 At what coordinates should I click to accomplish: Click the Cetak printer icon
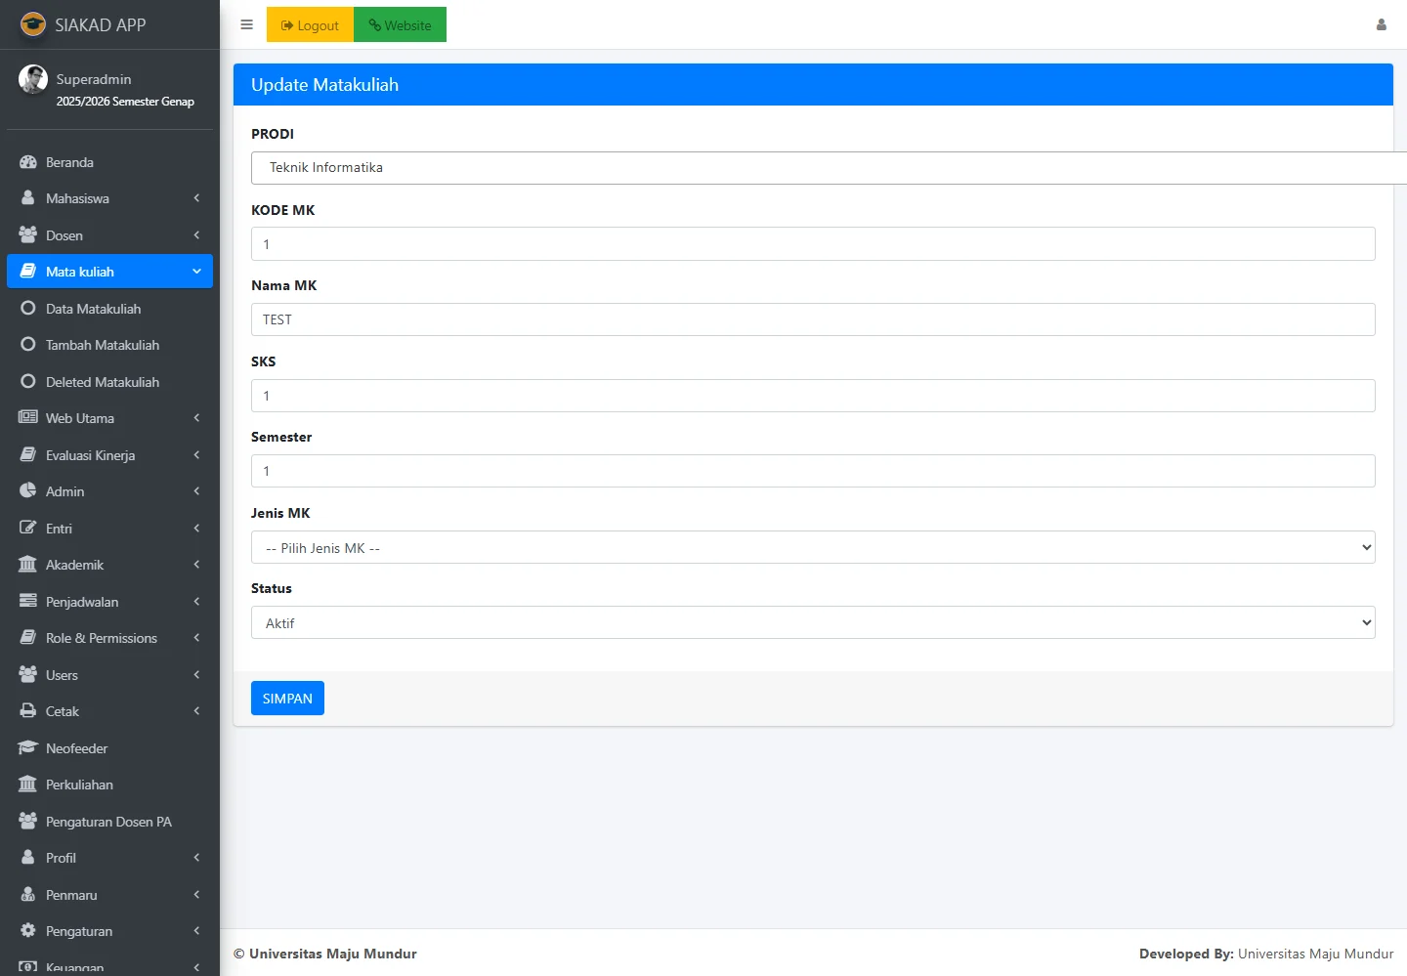coord(28,711)
